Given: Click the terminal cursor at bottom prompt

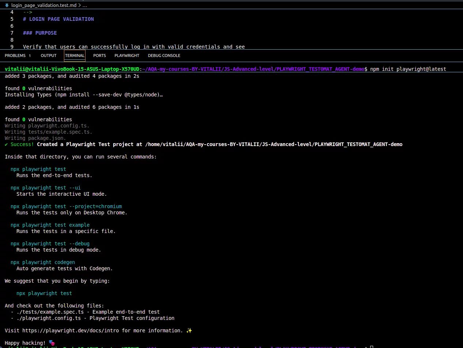Looking at the screenshot, I should pyautogui.click(x=371, y=347).
